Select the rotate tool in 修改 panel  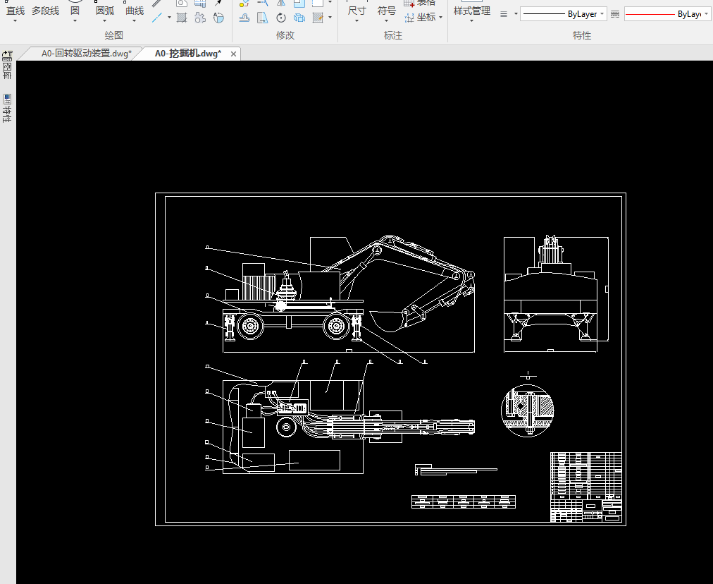(281, 18)
